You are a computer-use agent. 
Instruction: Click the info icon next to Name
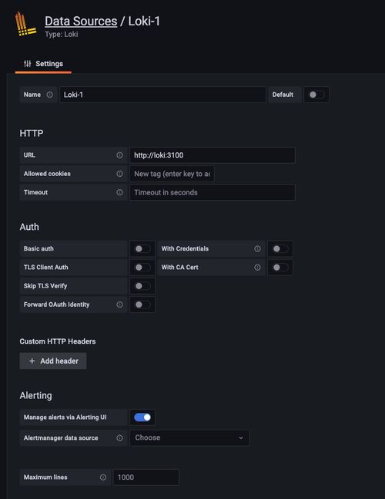pyautogui.click(x=50, y=95)
